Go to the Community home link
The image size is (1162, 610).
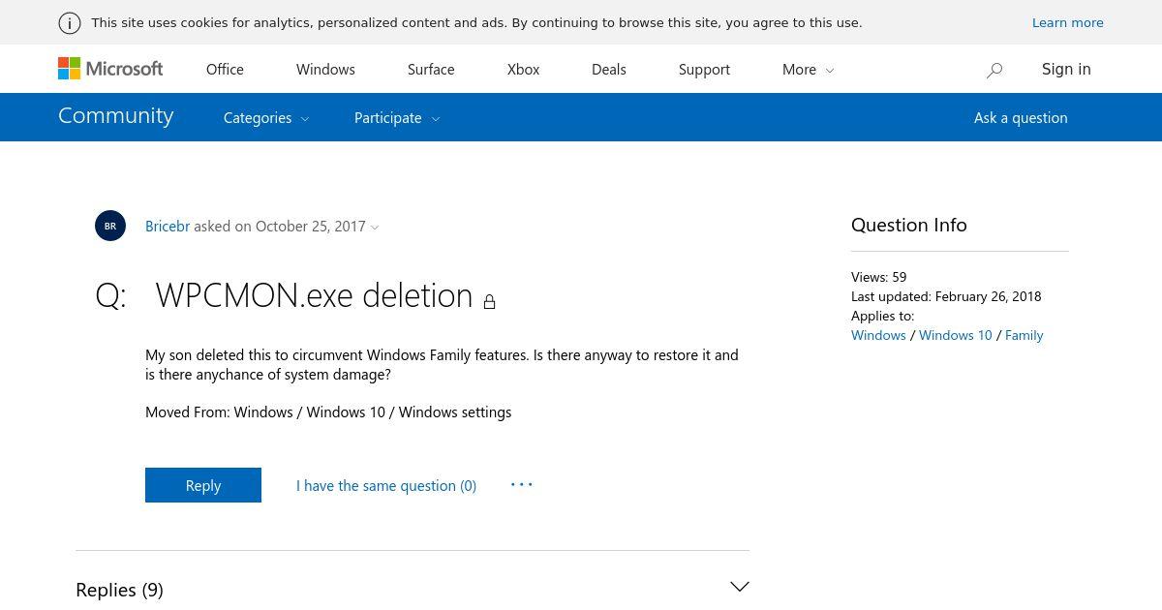[116, 115]
